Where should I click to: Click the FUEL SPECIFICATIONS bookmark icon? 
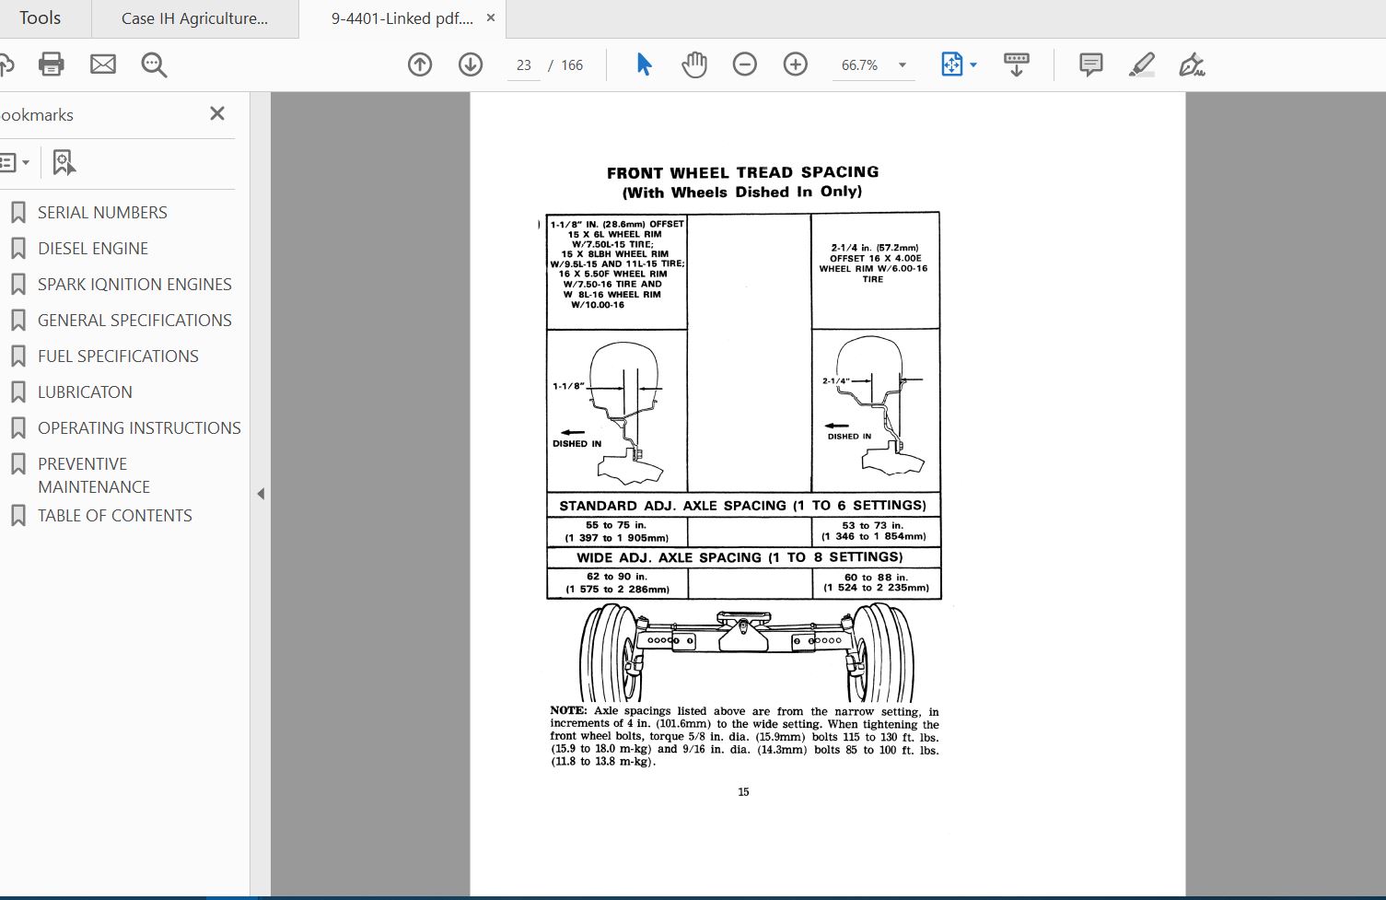pos(17,356)
